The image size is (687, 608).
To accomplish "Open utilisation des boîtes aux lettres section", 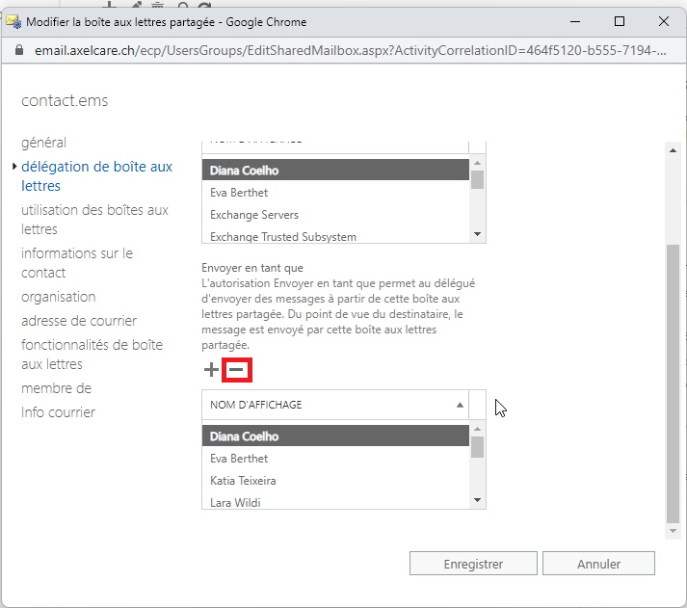I will point(94,220).
